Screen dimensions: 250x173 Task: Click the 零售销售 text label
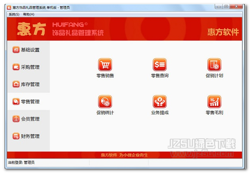coord(105,76)
